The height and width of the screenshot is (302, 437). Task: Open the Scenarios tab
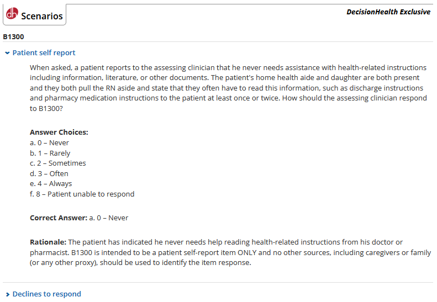point(41,16)
